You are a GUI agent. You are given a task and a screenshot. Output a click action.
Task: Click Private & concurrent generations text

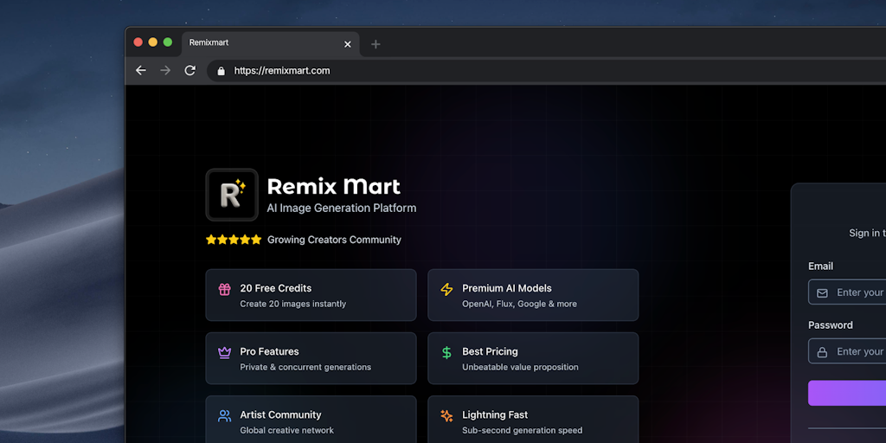[x=305, y=367]
